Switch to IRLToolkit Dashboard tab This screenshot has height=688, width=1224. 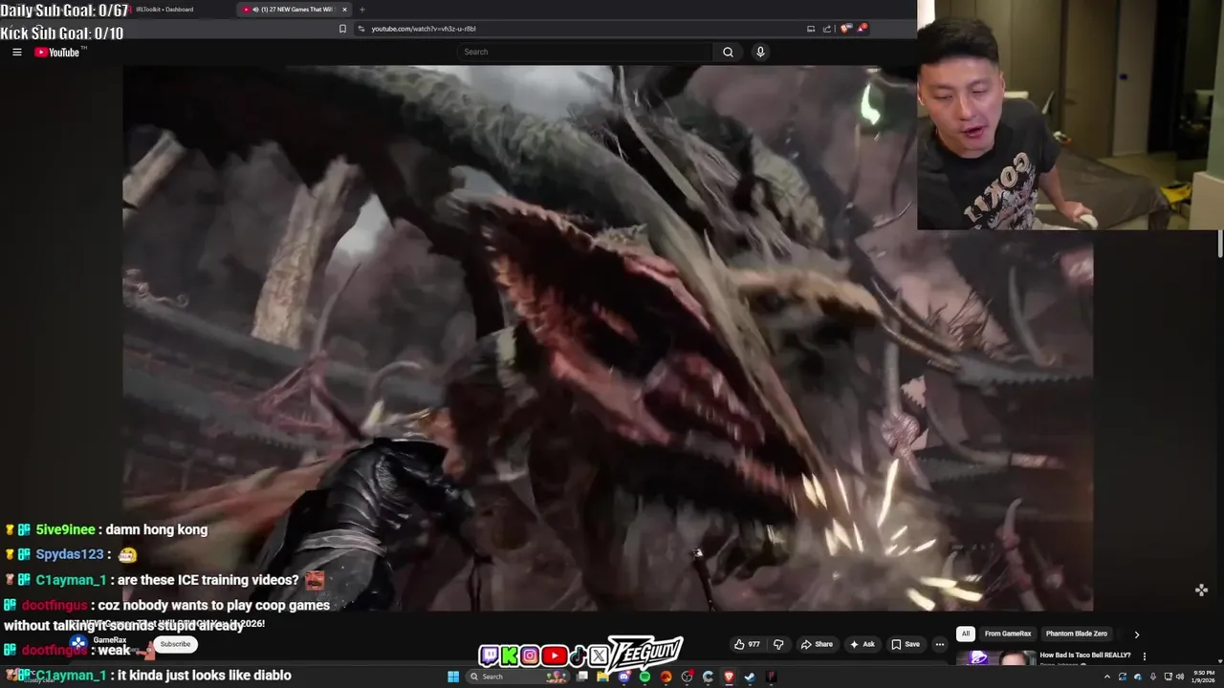click(x=164, y=10)
